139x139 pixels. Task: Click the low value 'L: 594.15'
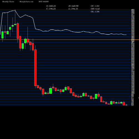[73, 9]
